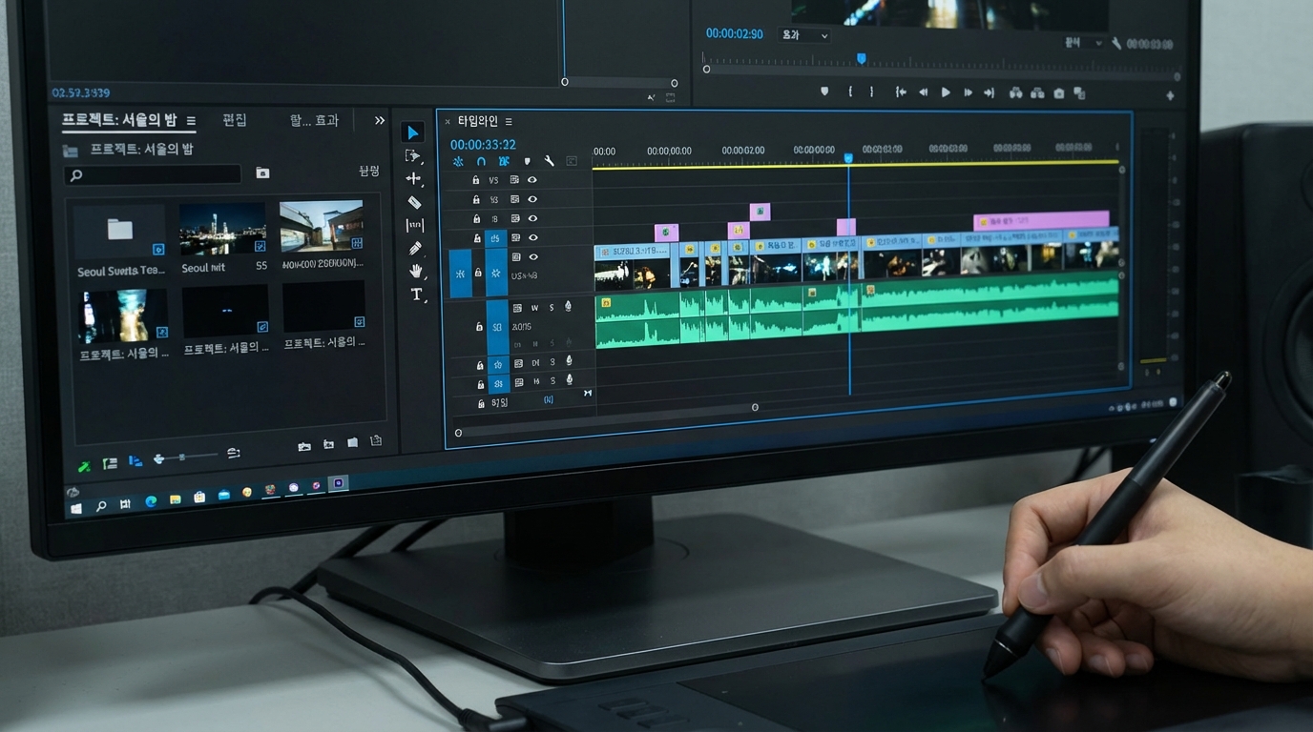The width and height of the screenshot is (1313, 732).
Task: Open the project panel hamburger menu
Action: pyautogui.click(x=191, y=121)
